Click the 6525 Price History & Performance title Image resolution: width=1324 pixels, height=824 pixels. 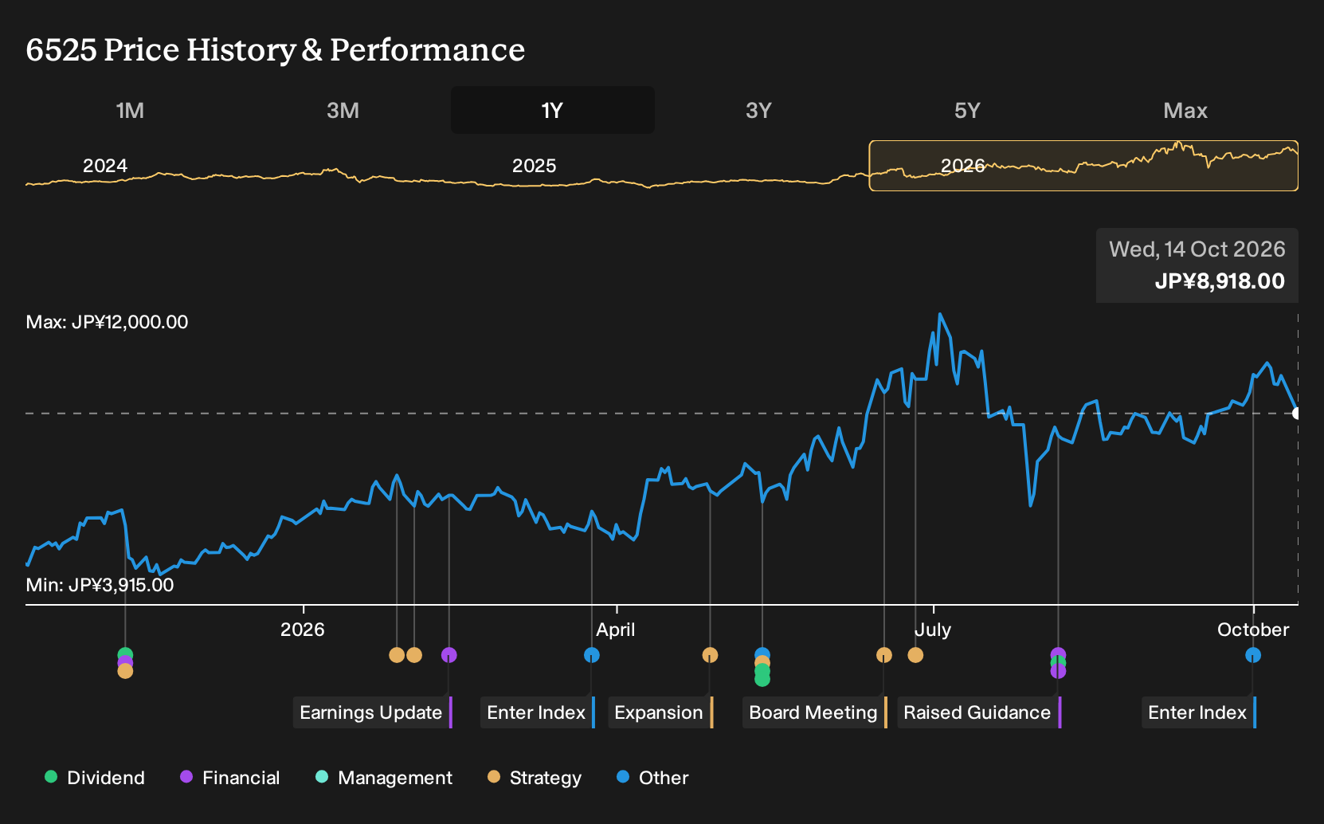(276, 49)
